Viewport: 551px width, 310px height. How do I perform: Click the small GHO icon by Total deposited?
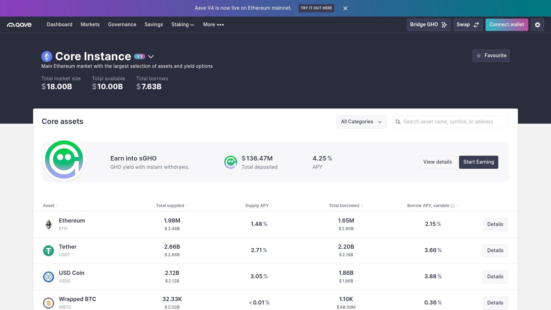pyautogui.click(x=231, y=162)
